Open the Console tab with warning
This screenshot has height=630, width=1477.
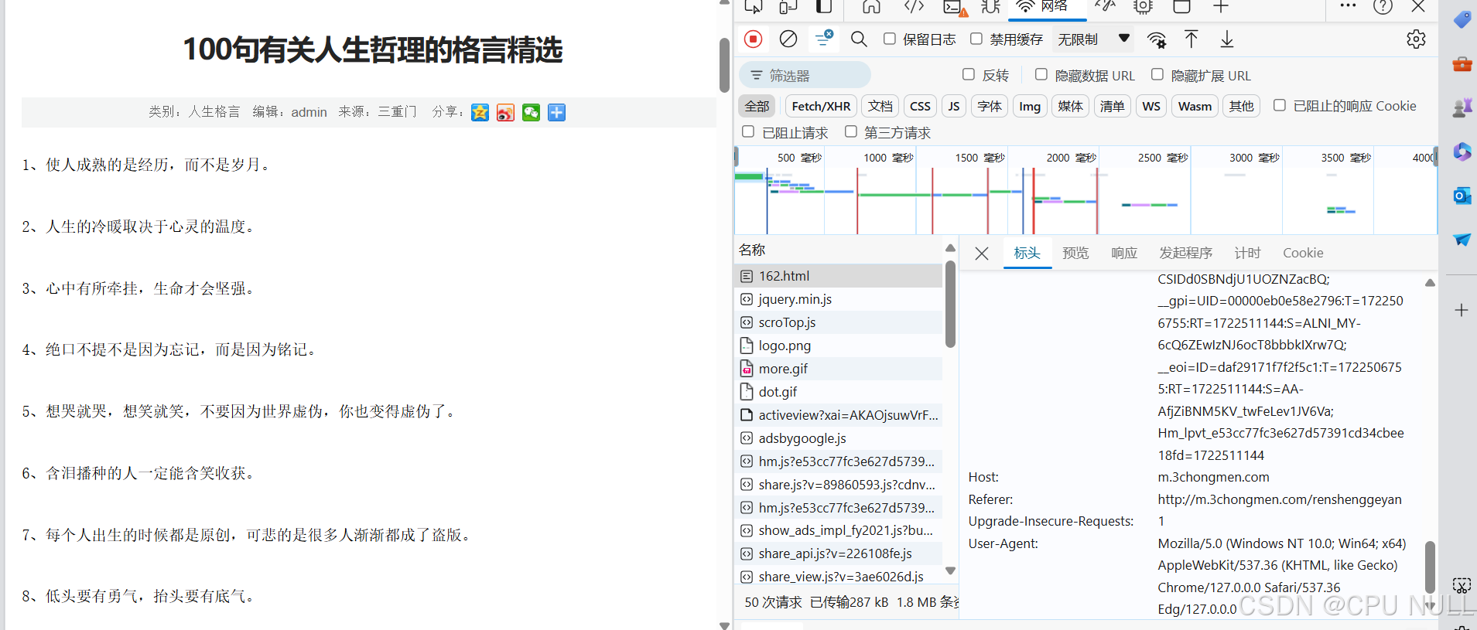[955, 8]
